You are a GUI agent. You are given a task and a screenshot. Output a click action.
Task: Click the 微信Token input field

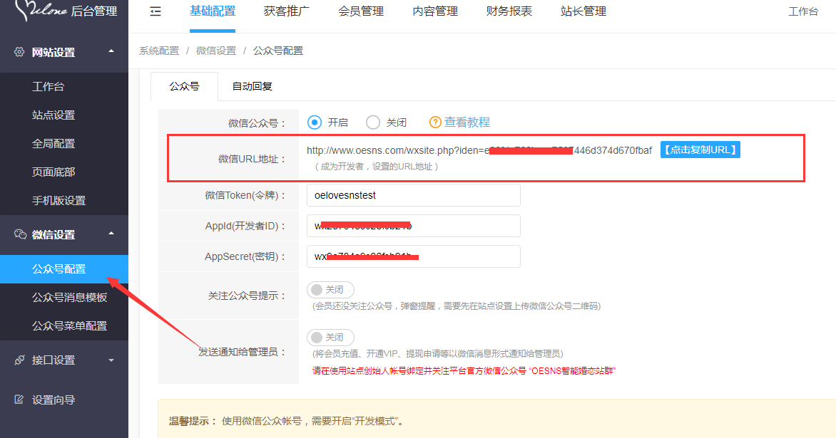(413, 195)
